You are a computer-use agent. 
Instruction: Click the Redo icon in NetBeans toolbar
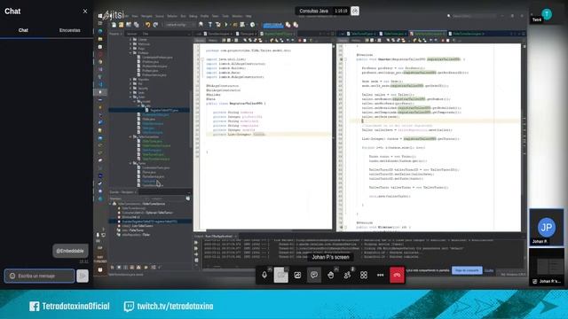[x=155, y=25]
